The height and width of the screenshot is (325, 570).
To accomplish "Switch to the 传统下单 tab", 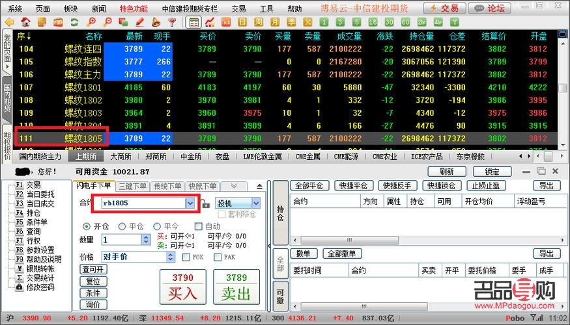I will 167,186.
